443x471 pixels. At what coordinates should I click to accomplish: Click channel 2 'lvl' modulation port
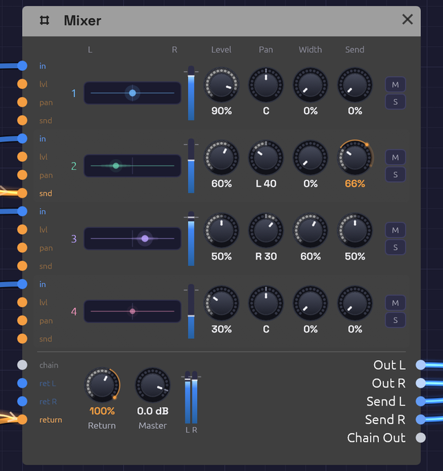tap(22, 157)
